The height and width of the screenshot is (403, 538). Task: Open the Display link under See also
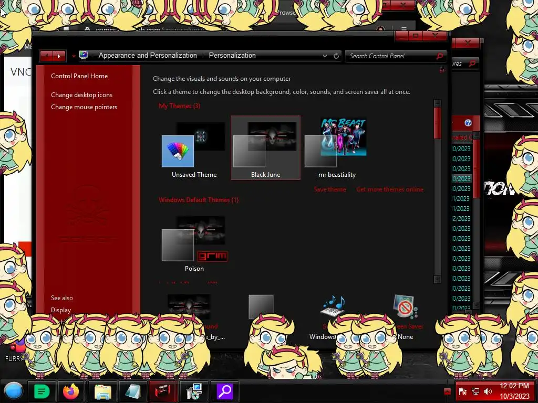[x=61, y=310]
